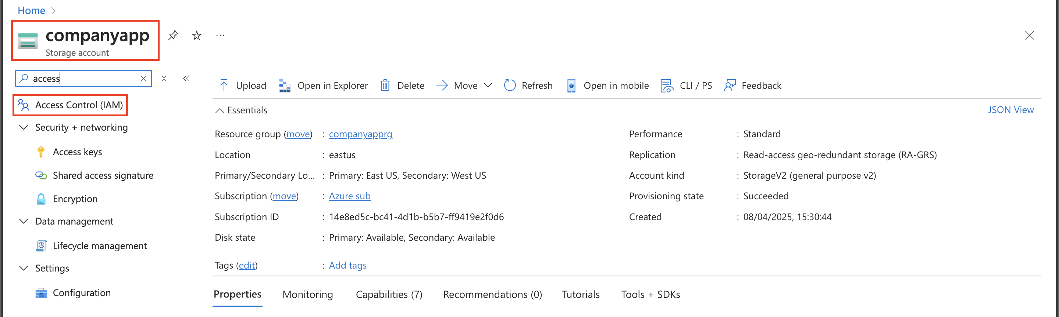
Task: Click the Feedback person icon
Action: point(730,85)
